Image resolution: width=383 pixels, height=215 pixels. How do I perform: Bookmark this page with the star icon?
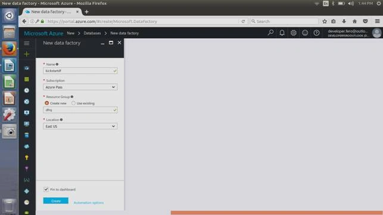click(x=325, y=21)
